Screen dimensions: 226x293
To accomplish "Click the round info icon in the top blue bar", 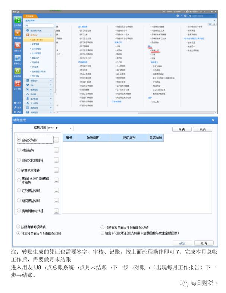I will point(185,16).
